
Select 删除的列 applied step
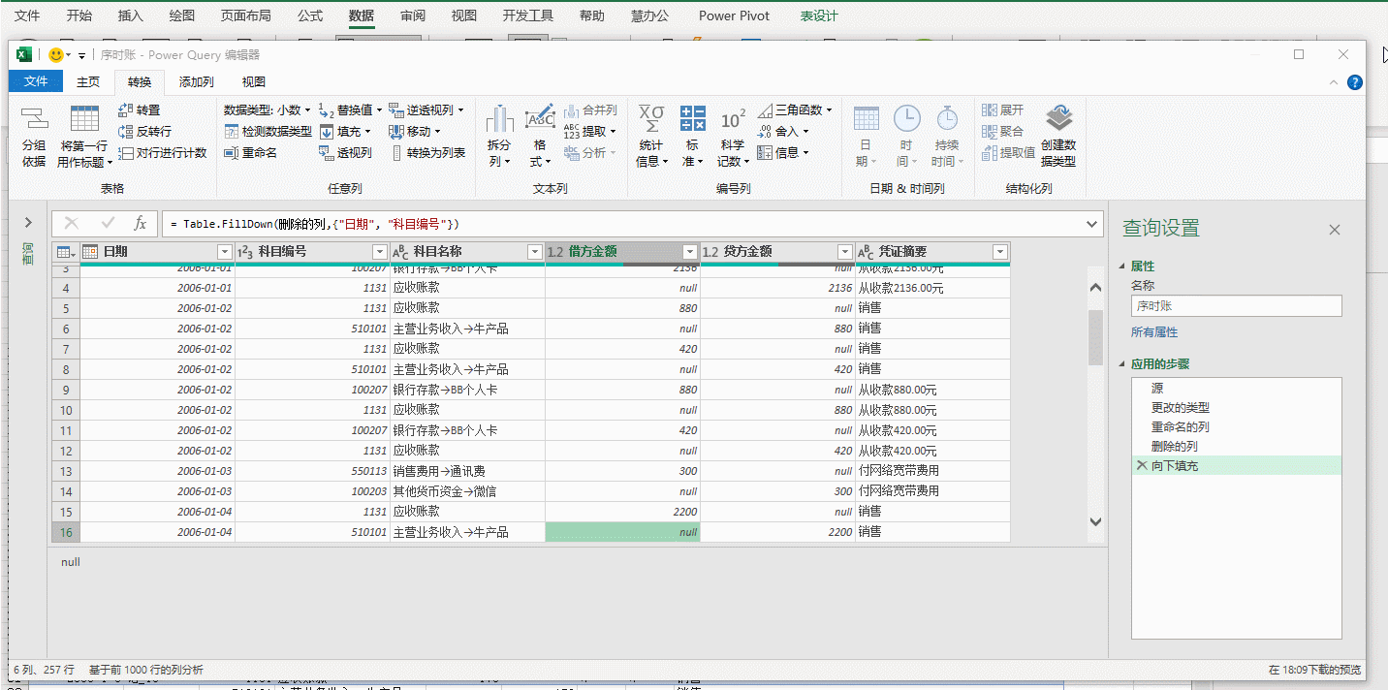pyautogui.click(x=1237, y=447)
